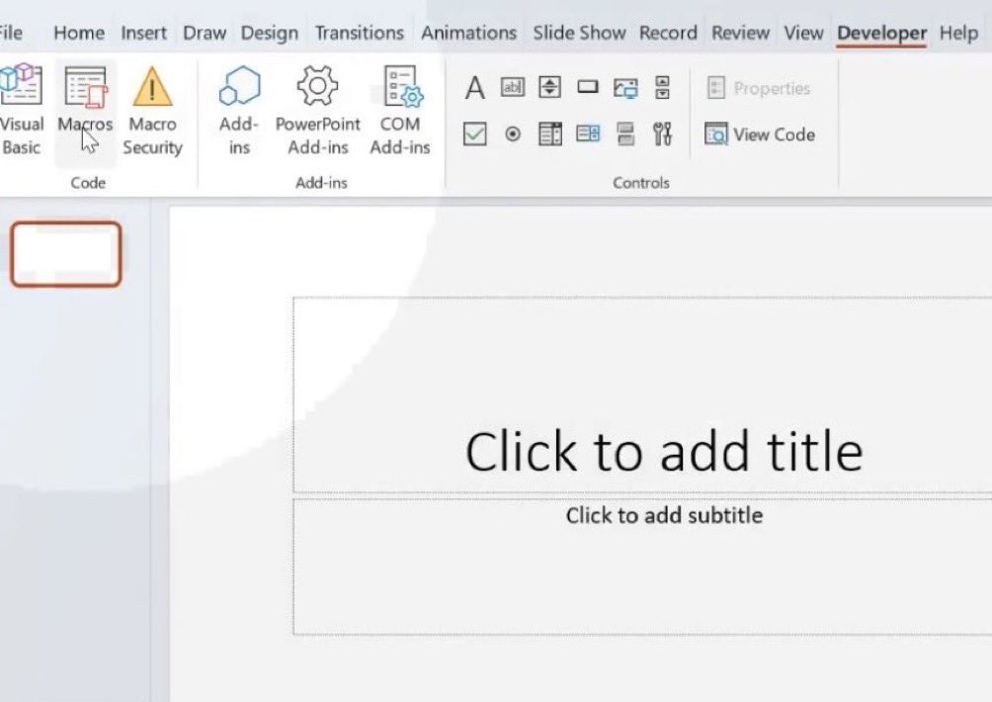
Task: Insert a Check Box control
Action: [x=474, y=134]
